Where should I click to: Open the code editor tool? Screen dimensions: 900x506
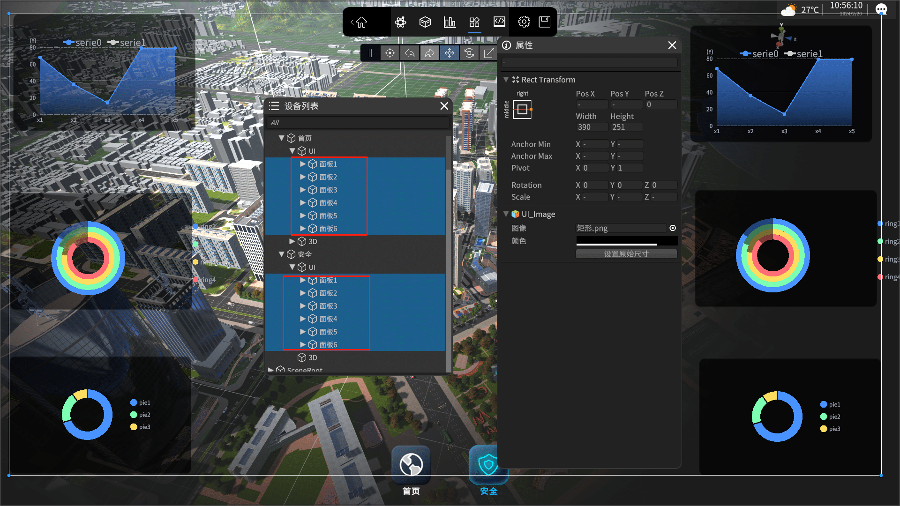coord(499,22)
